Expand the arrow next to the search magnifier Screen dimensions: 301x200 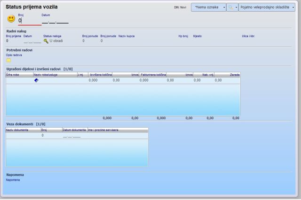tap(235, 8)
